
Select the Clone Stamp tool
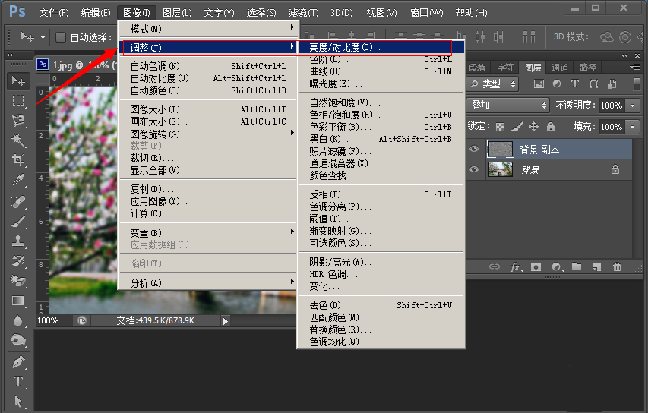point(18,241)
